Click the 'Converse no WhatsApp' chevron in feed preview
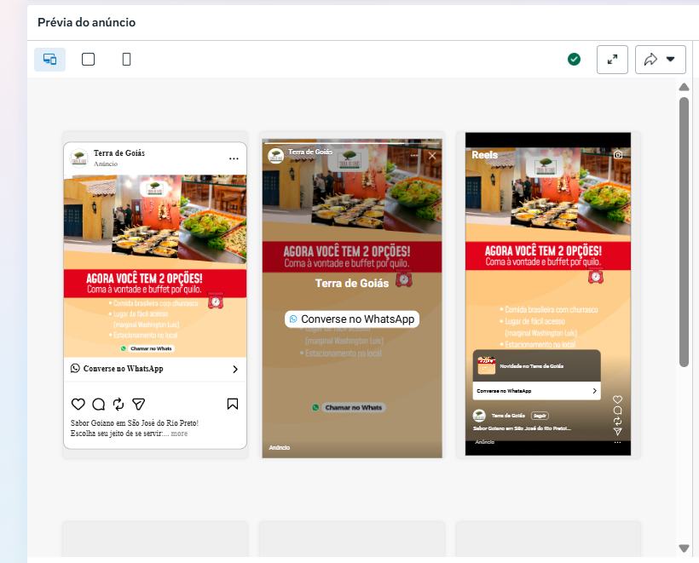The height and width of the screenshot is (563, 699). point(235,370)
